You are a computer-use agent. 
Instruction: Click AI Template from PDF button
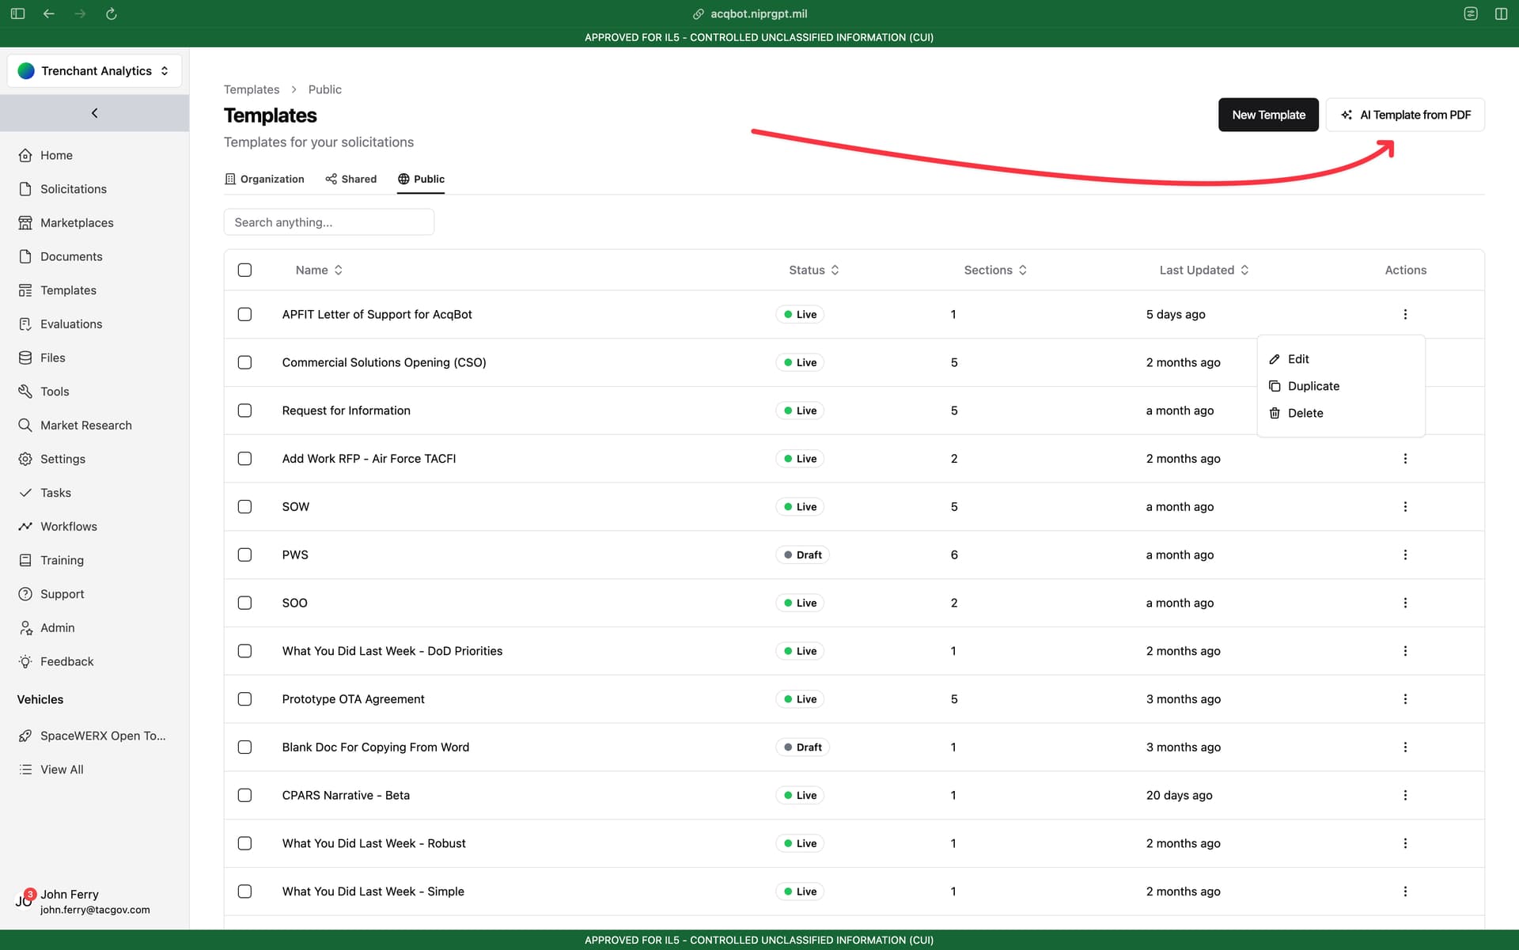pos(1405,115)
